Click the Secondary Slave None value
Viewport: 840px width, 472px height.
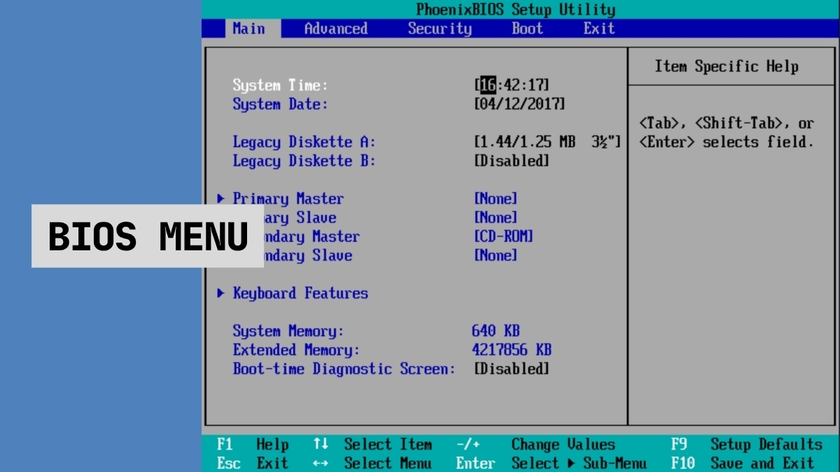pos(496,255)
